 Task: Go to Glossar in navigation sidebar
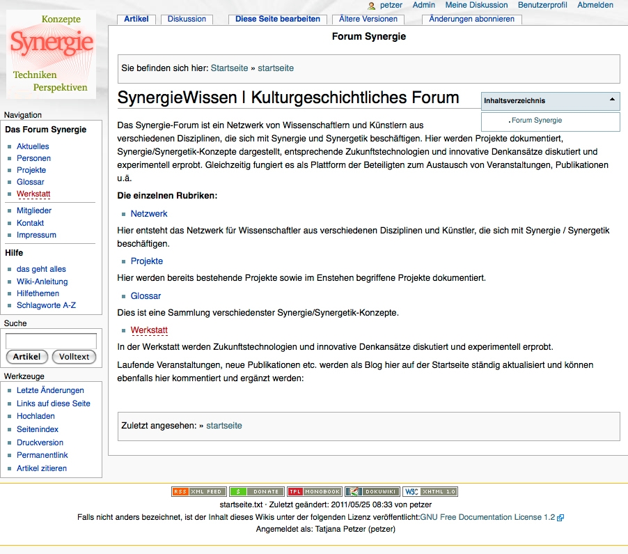click(x=31, y=182)
